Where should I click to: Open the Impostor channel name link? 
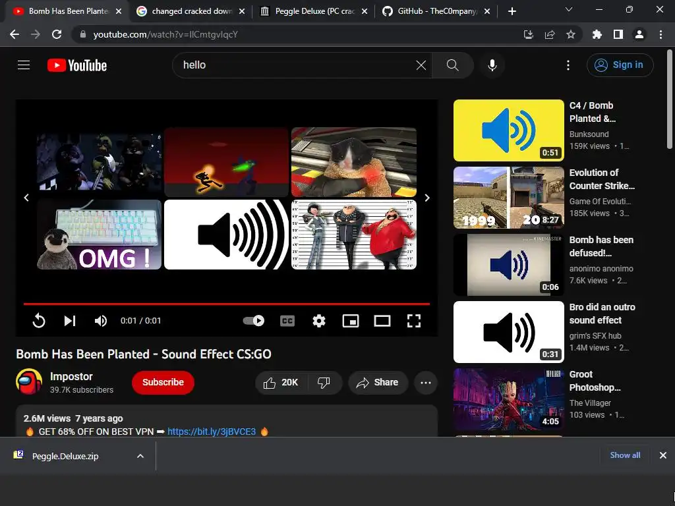tap(71, 376)
